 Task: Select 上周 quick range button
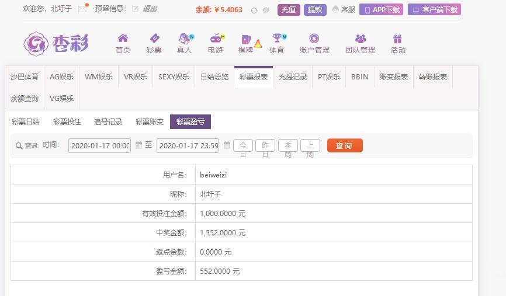tap(310, 145)
